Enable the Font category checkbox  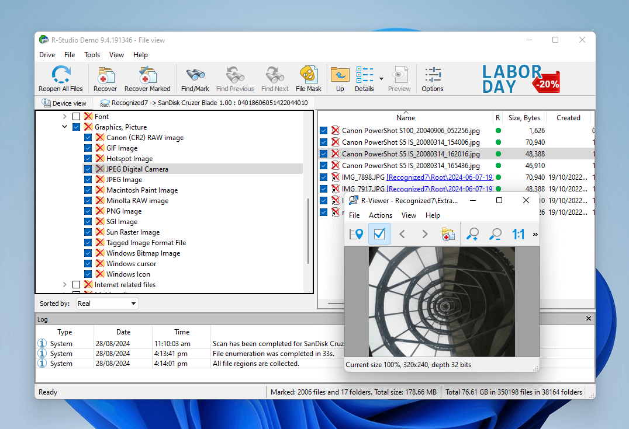[x=75, y=116]
